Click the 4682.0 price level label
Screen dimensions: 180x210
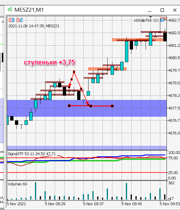174,33
